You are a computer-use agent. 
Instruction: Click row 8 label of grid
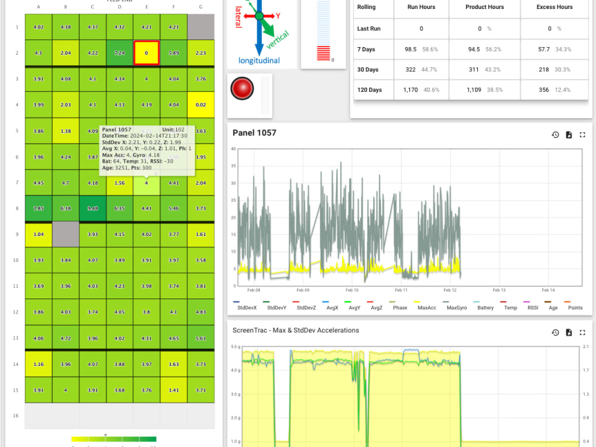point(17,208)
